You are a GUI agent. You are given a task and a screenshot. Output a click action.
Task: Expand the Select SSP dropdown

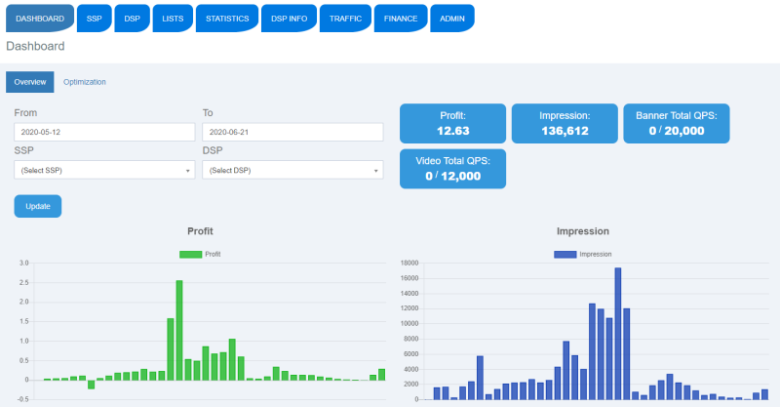[x=104, y=171]
